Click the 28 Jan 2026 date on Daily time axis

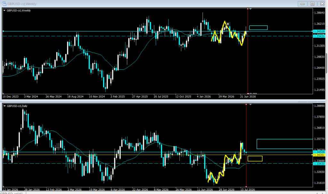[32, 190]
